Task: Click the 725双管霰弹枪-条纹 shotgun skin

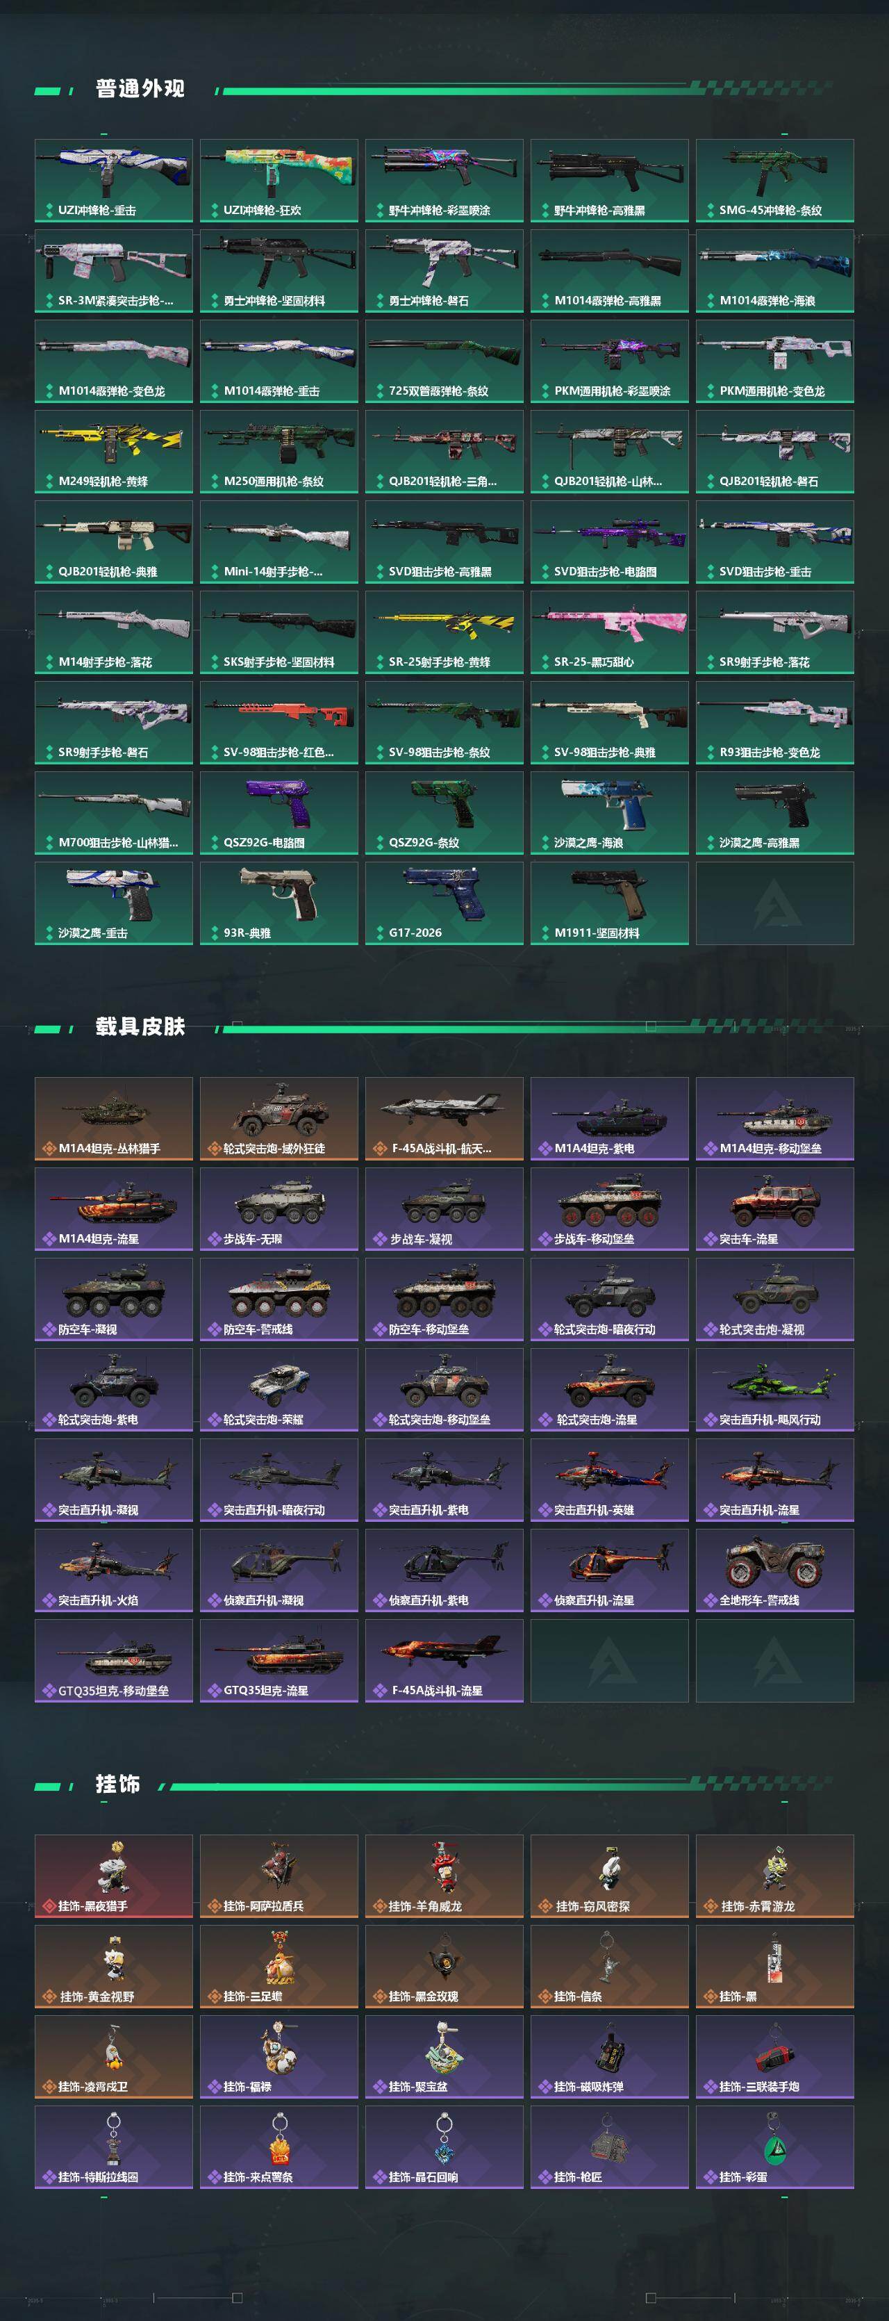Action: point(444,361)
